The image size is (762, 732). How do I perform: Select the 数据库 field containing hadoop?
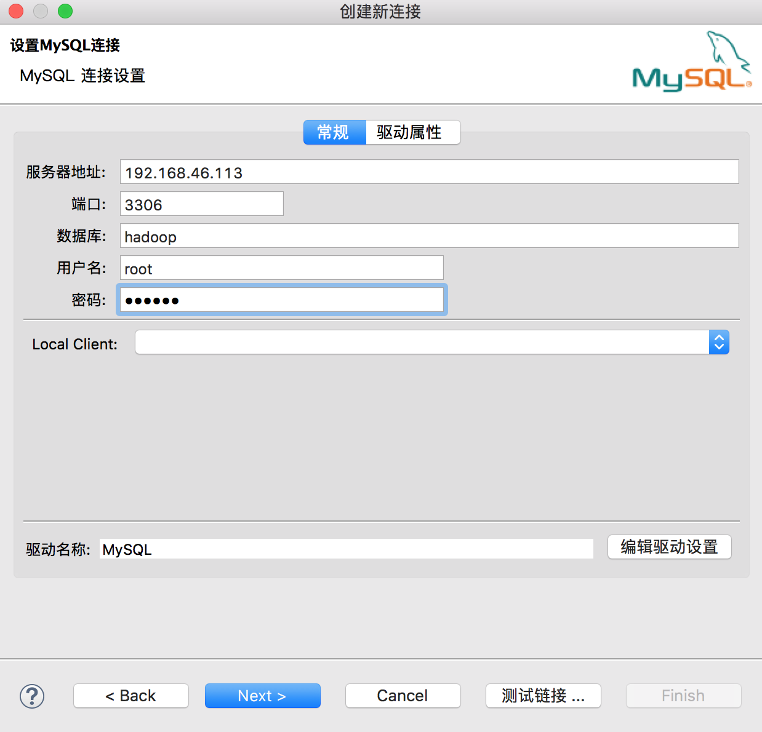(429, 236)
